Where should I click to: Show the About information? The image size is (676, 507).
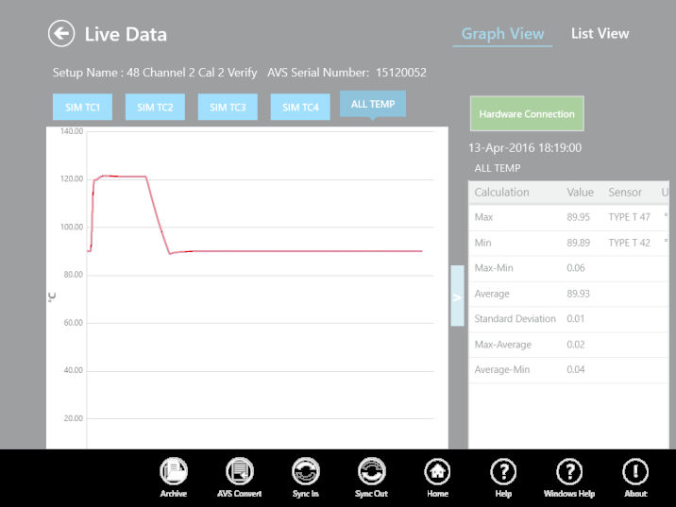pos(635,478)
